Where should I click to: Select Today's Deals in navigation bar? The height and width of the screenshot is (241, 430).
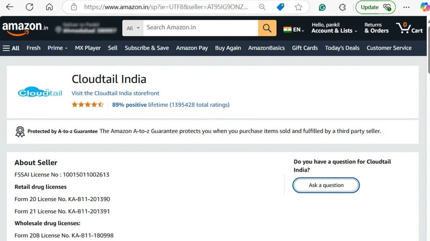(342, 48)
